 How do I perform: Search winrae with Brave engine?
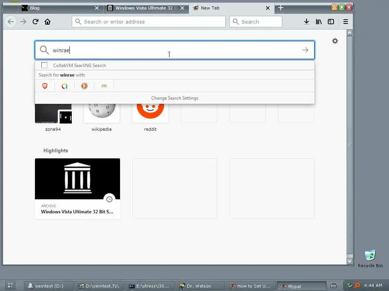(45, 86)
